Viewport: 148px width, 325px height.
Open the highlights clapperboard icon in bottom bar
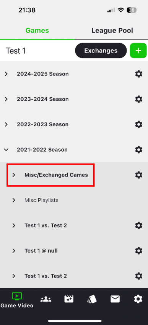coord(69,299)
